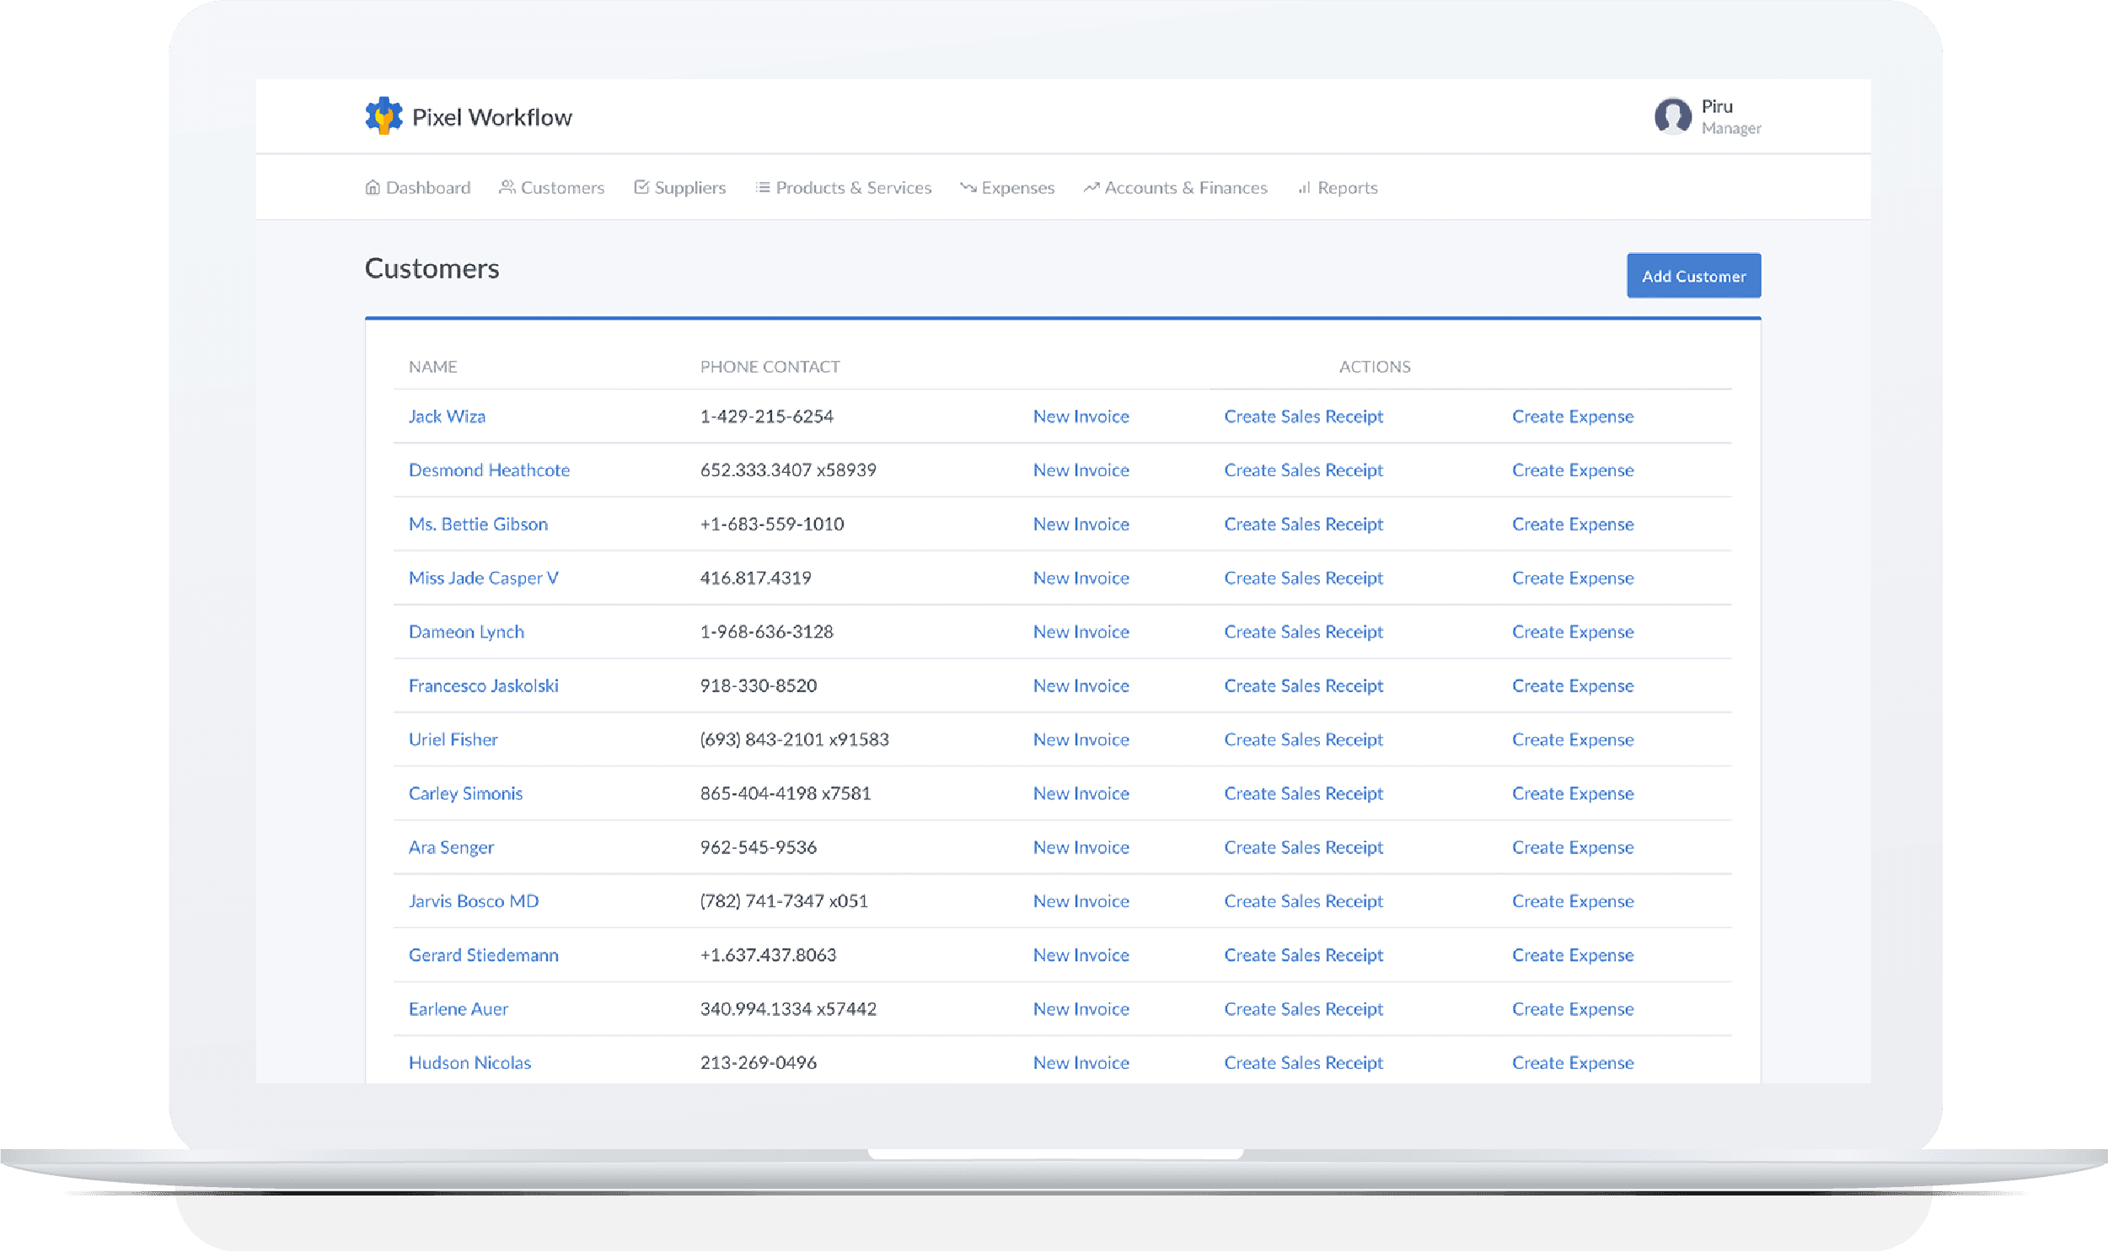Open the Accounts & Finances section

pyautogui.click(x=1185, y=187)
